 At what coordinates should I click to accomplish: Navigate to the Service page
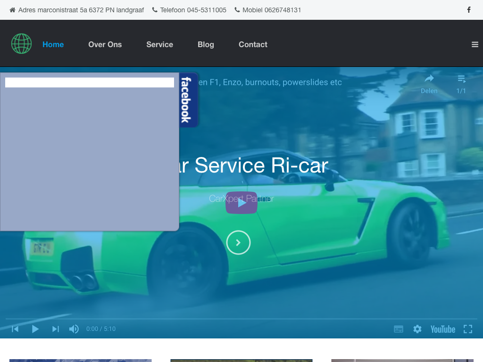click(159, 44)
